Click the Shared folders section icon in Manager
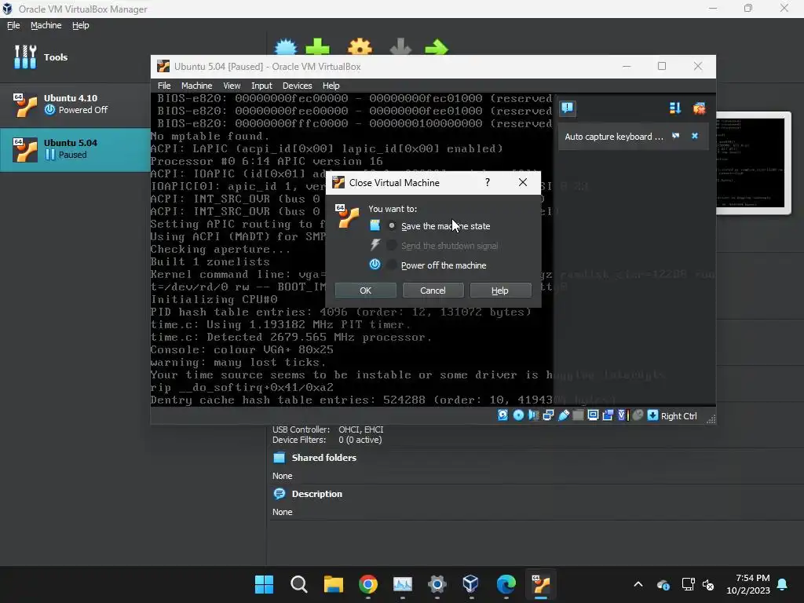This screenshot has height=603, width=804. (279, 458)
